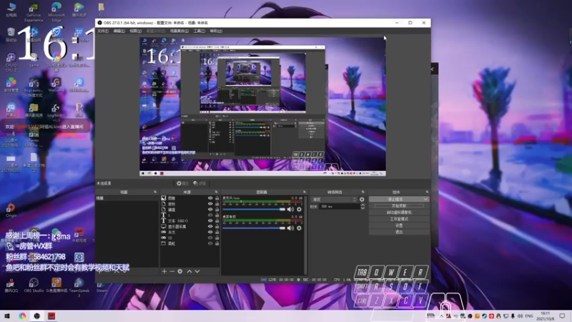
Task: Open the 工具(T) menu
Action: click(199, 31)
